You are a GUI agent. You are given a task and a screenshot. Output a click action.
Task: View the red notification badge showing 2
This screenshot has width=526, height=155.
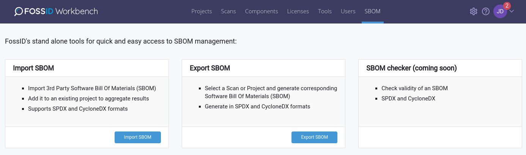click(507, 6)
